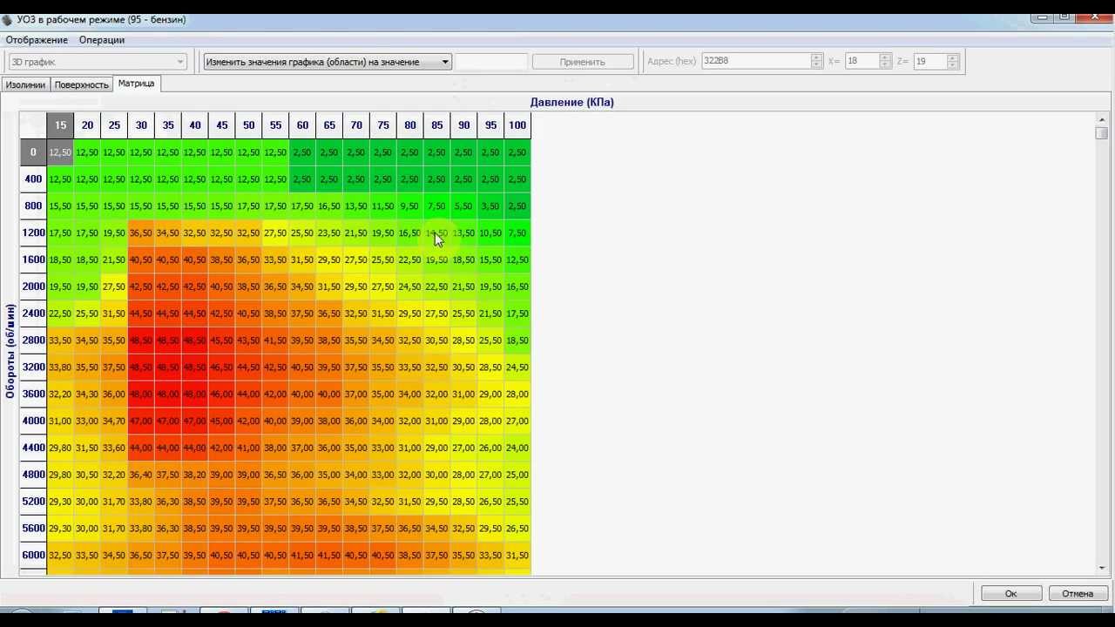Select cell 29,30 in row 5600
The height and width of the screenshot is (627, 1115).
tap(60, 529)
